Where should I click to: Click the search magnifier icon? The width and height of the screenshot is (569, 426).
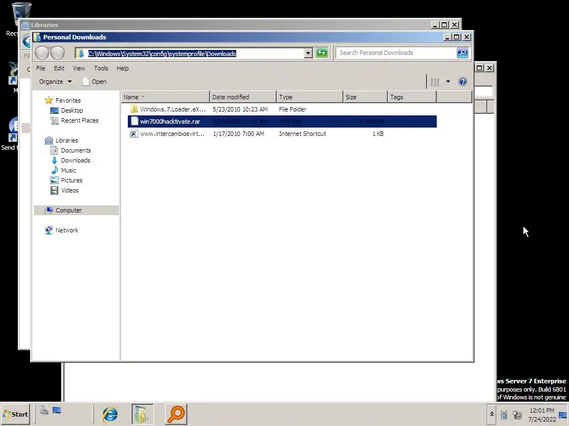[462, 53]
